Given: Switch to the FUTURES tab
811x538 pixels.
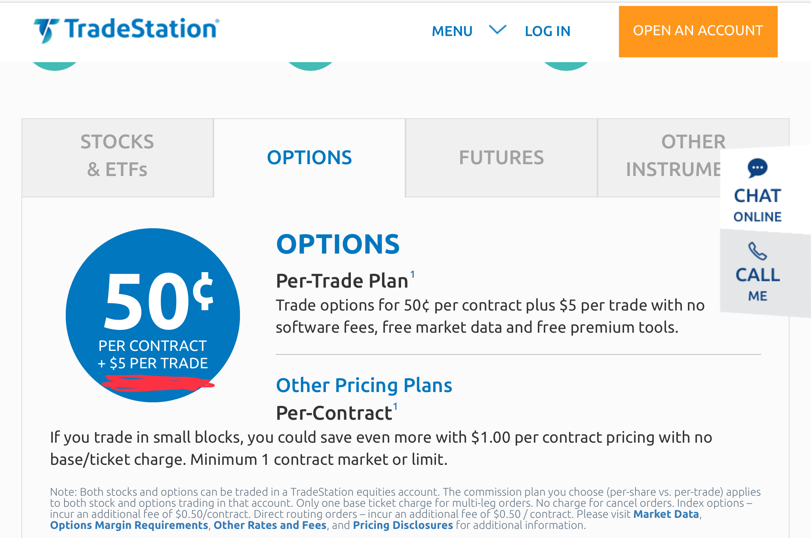Looking at the screenshot, I should pyautogui.click(x=501, y=157).
